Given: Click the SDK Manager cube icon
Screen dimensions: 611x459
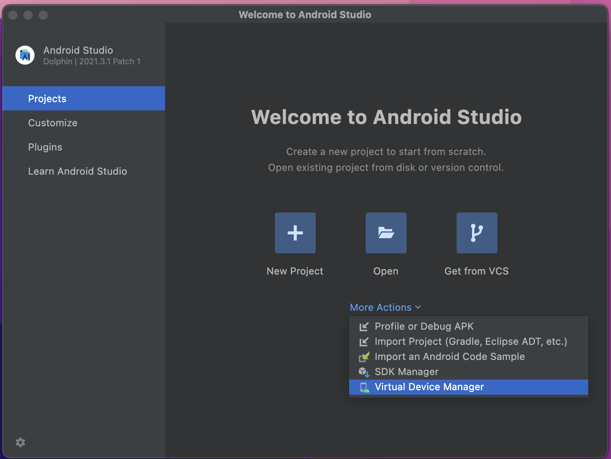Looking at the screenshot, I should click(364, 372).
